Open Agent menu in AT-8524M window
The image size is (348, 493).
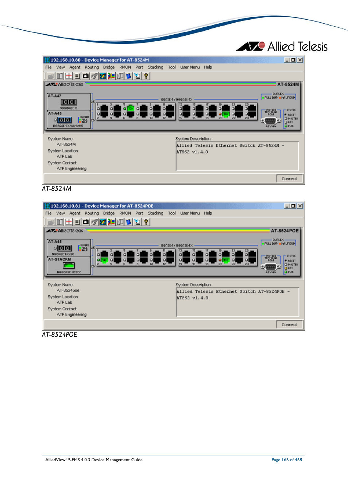click(x=75, y=67)
